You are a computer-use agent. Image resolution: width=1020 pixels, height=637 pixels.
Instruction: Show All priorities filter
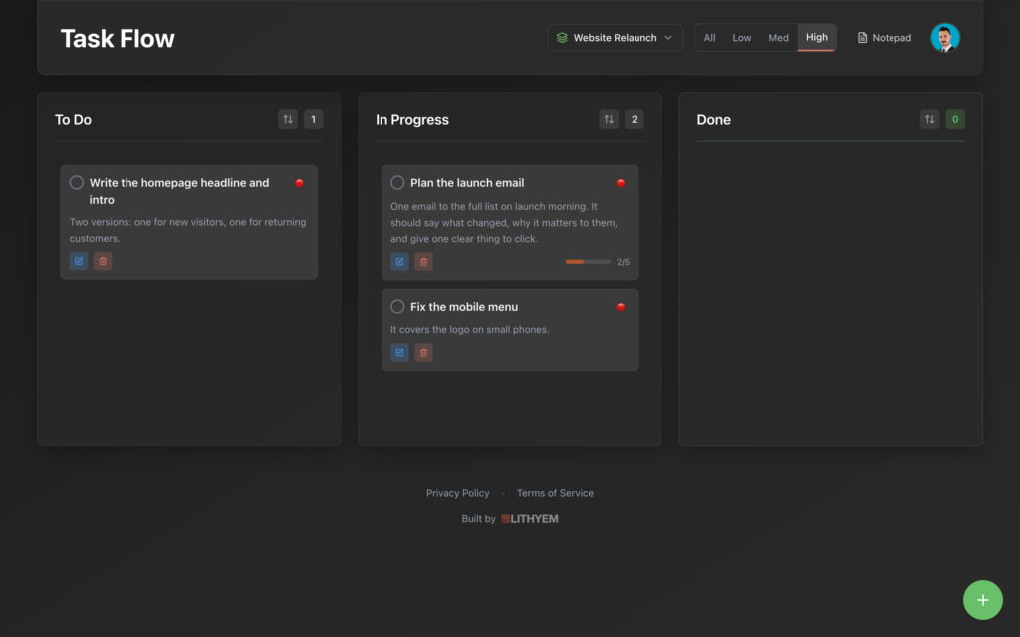[709, 38]
